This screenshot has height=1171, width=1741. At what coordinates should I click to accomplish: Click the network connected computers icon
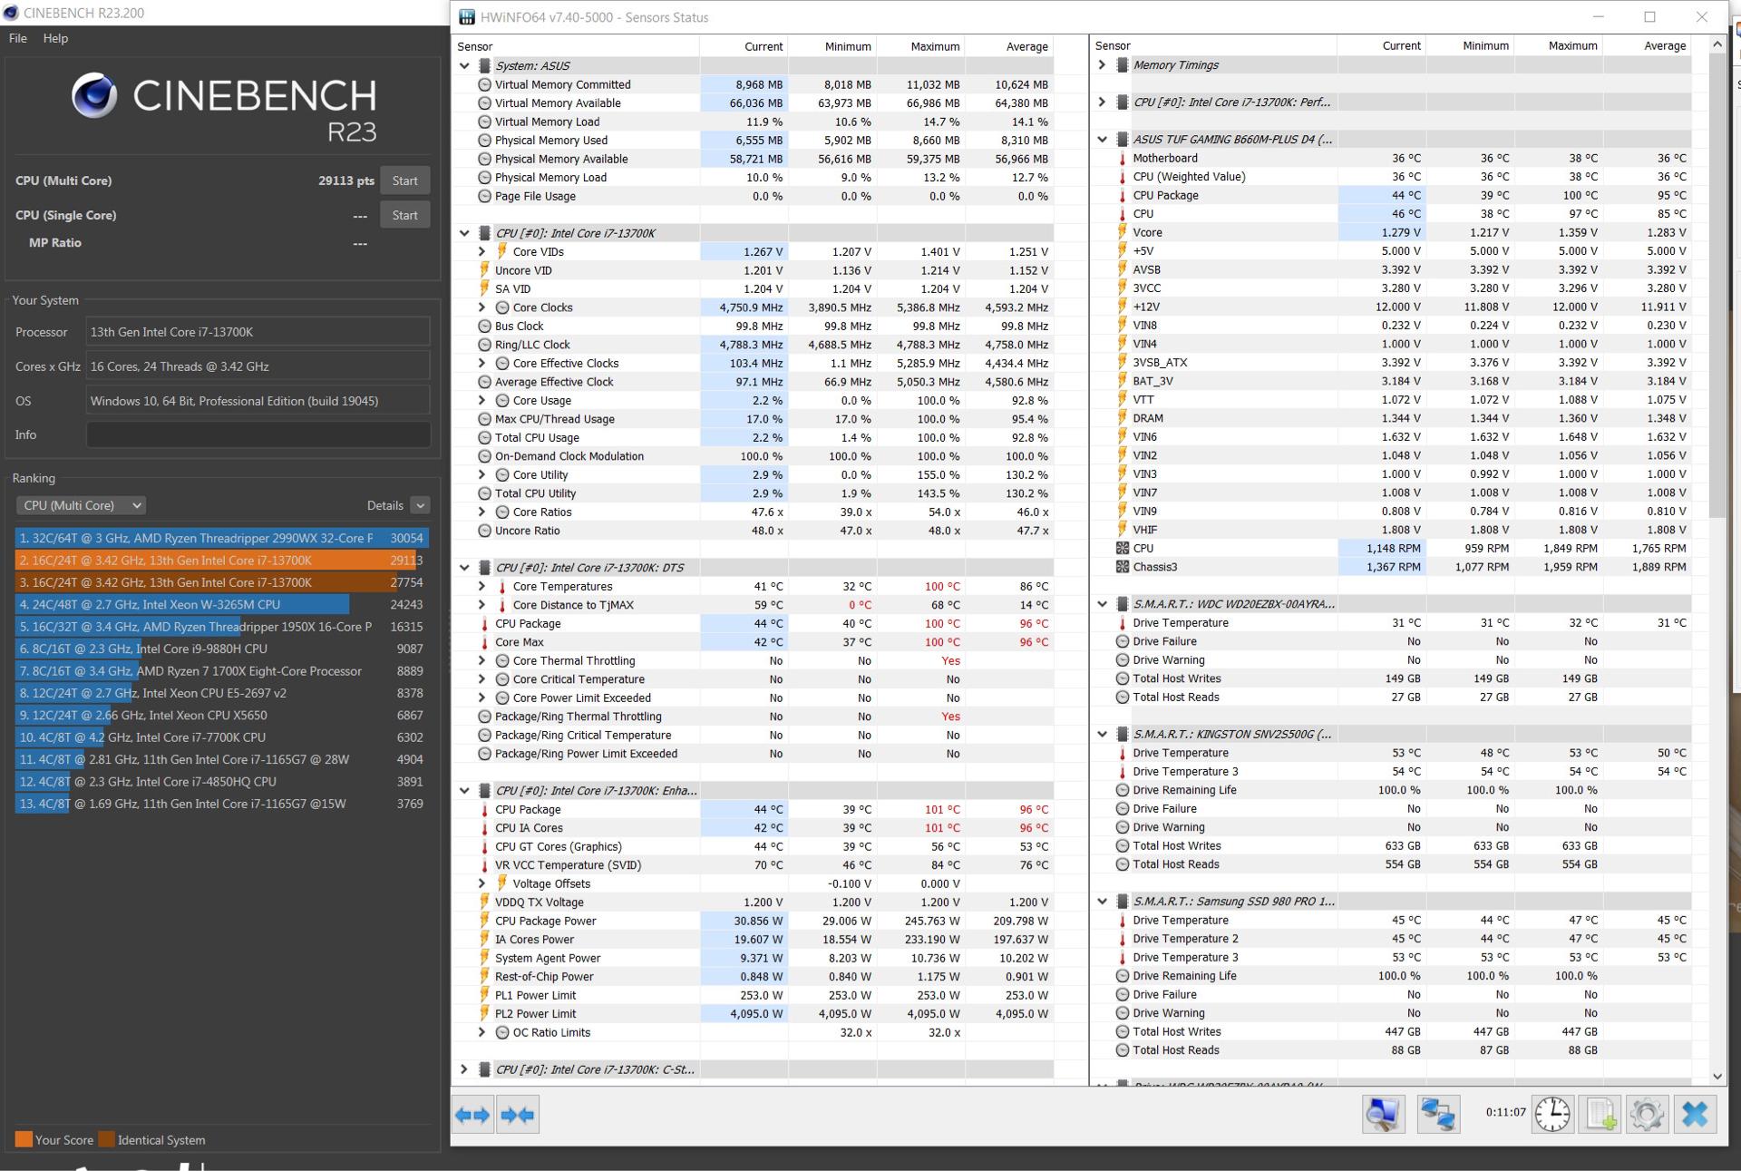point(1438,1114)
